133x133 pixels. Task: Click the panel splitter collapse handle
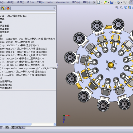(x=57, y=66)
